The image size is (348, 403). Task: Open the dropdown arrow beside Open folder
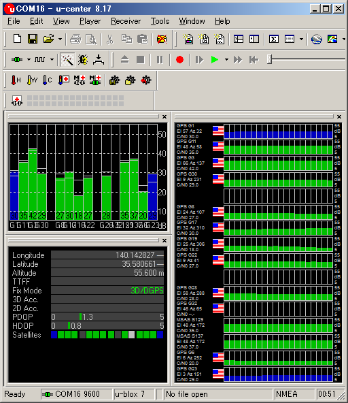pyautogui.click(x=60, y=39)
